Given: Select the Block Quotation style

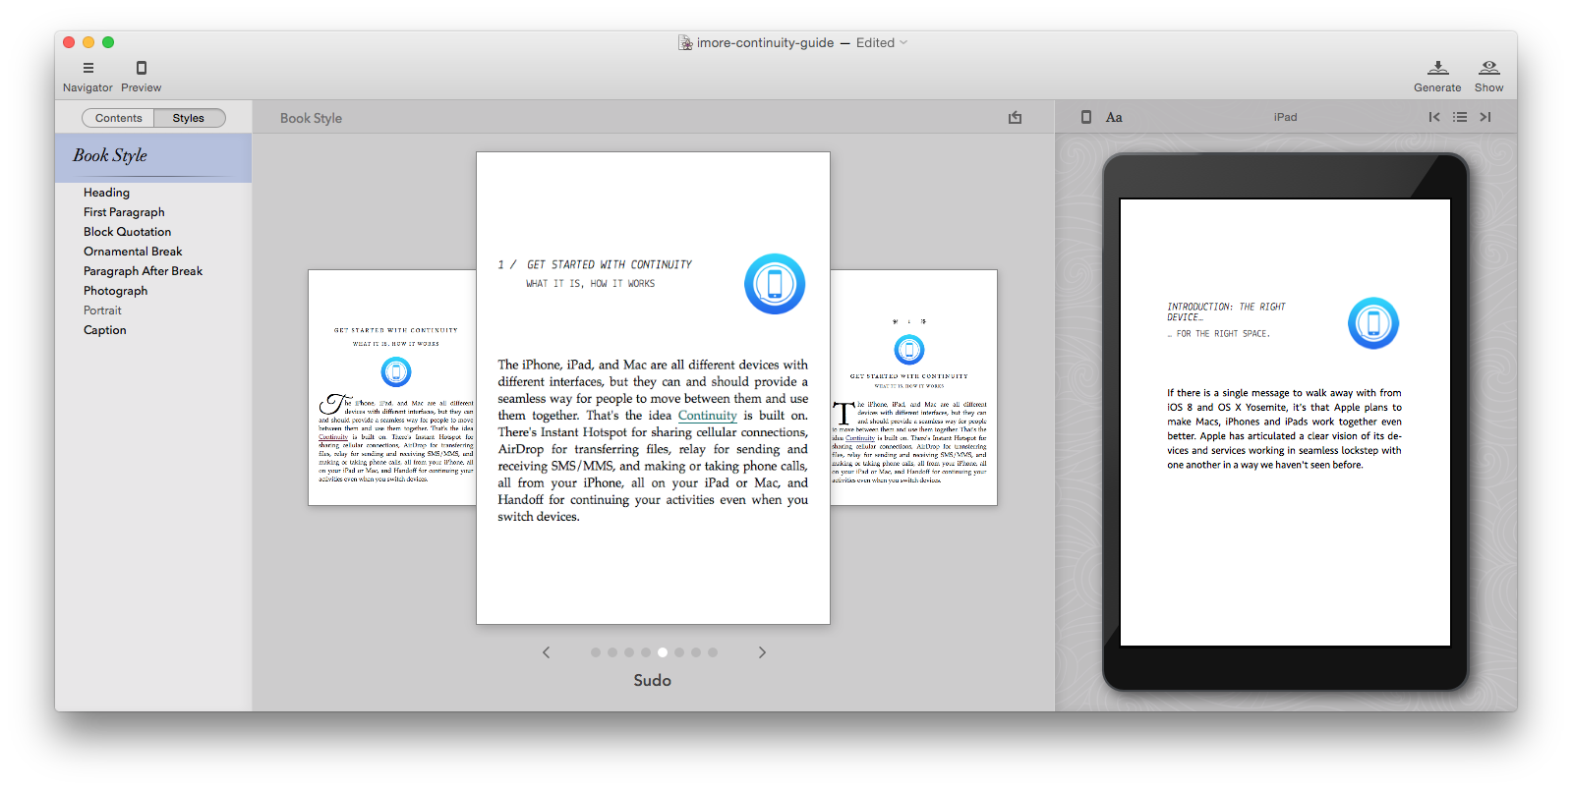Looking at the screenshot, I should click(x=127, y=232).
